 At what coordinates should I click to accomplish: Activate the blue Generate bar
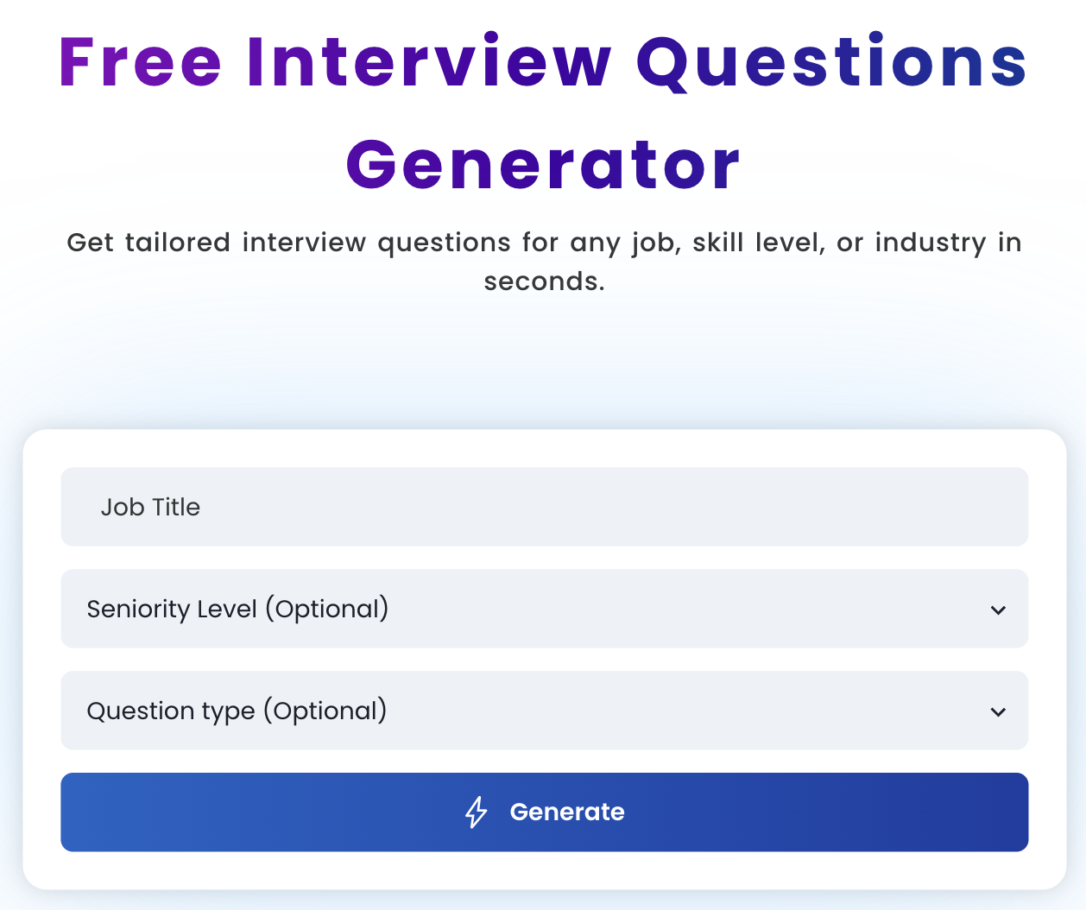click(x=544, y=812)
